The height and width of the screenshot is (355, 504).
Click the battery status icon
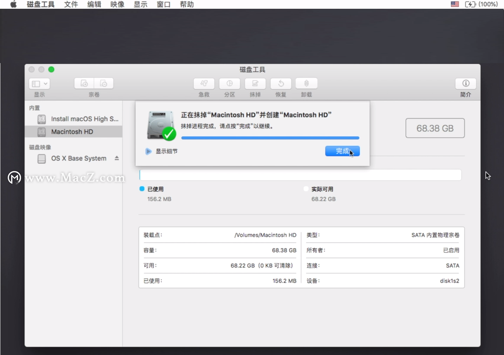pos(470,4)
